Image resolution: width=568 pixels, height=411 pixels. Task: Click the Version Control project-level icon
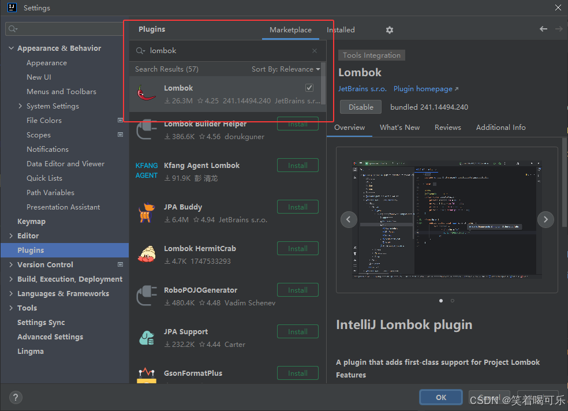click(x=120, y=265)
